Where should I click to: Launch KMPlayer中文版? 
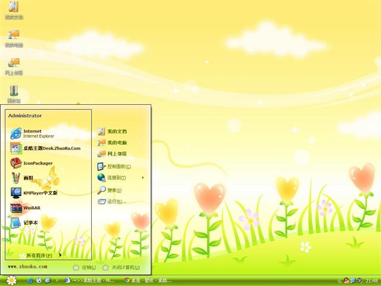34,193
